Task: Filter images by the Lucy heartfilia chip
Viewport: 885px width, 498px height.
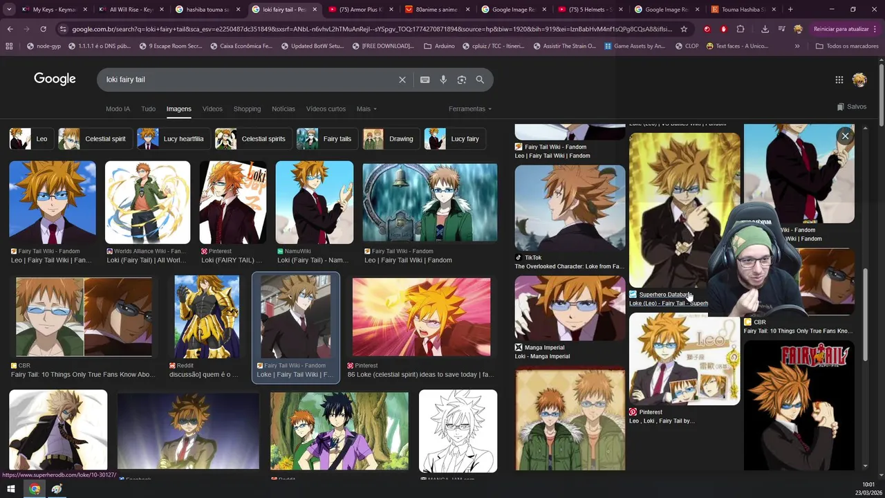Action: tap(172, 139)
